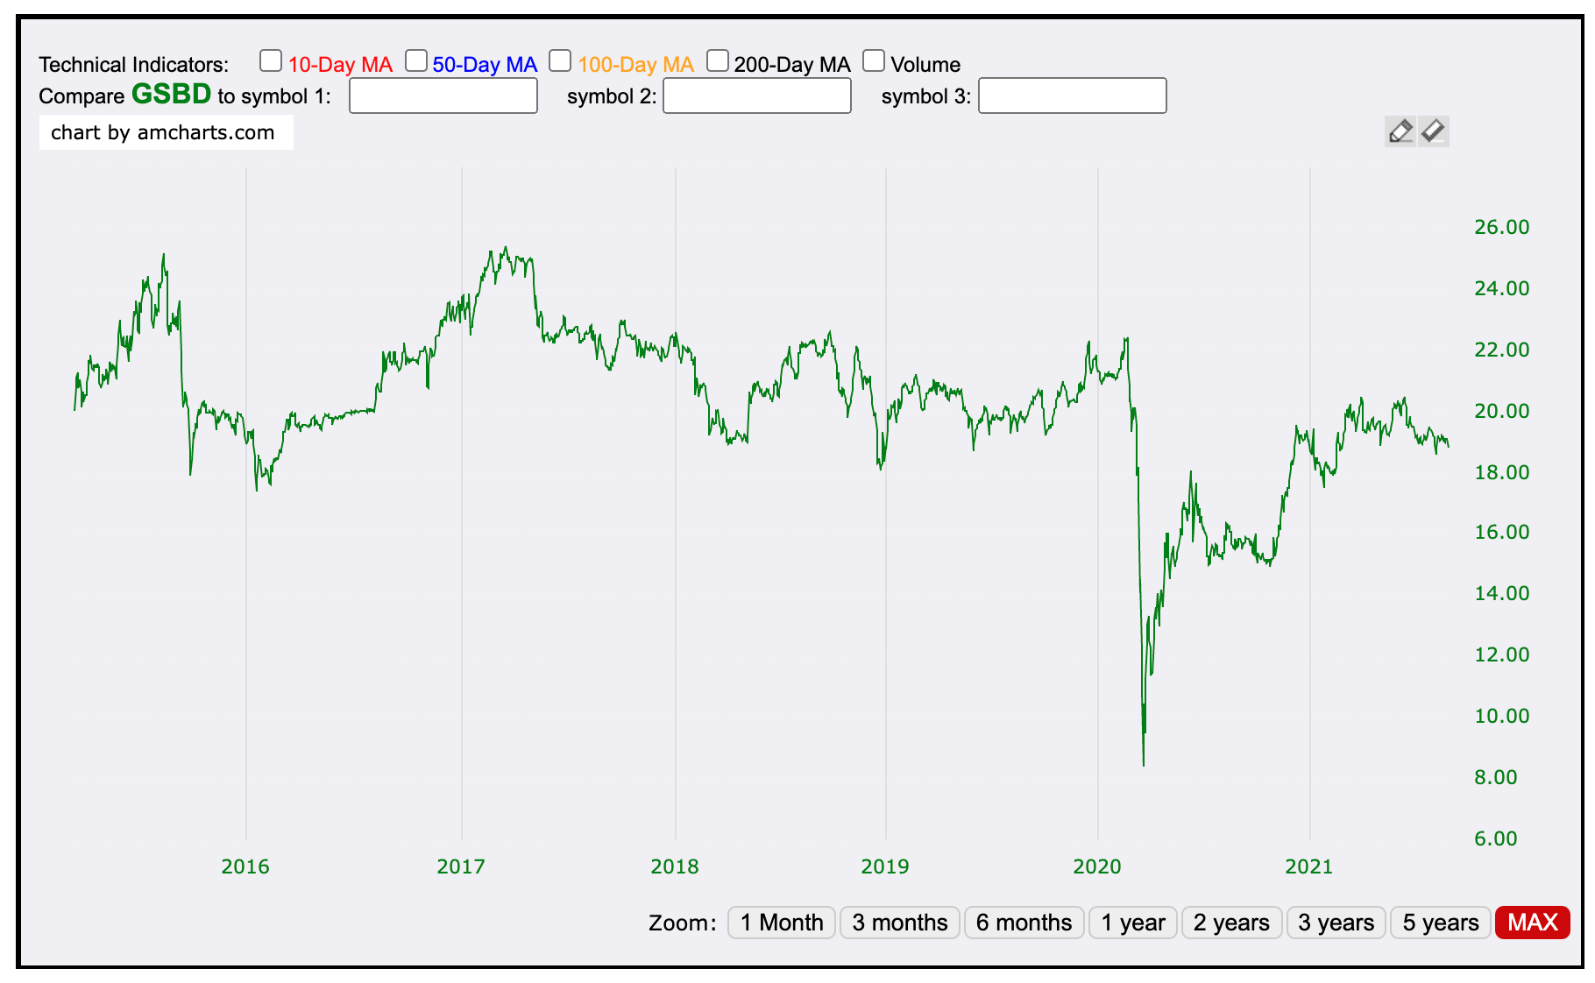Select the eraser tool icon

(x=1433, y=131)
